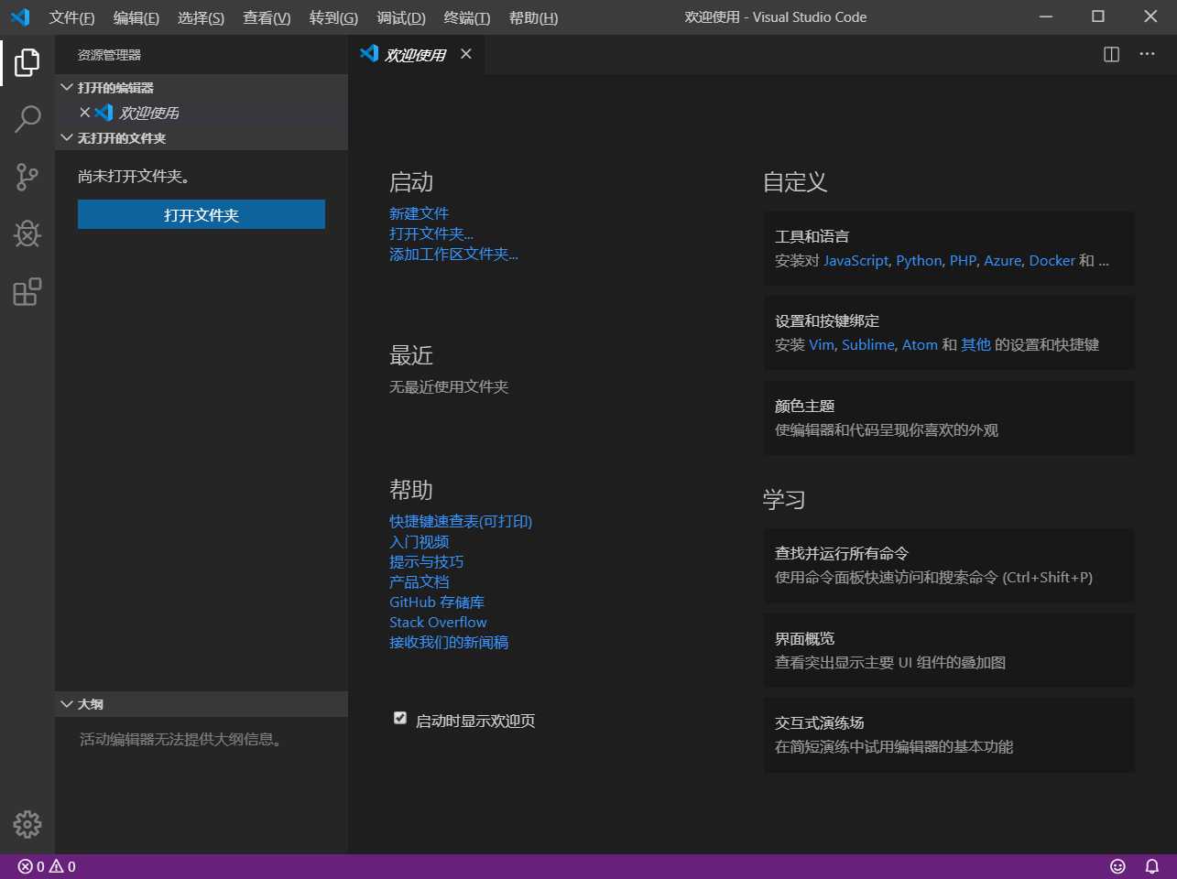
Task: Open the feedback smiley in status bar
Action: (1117, 866)
